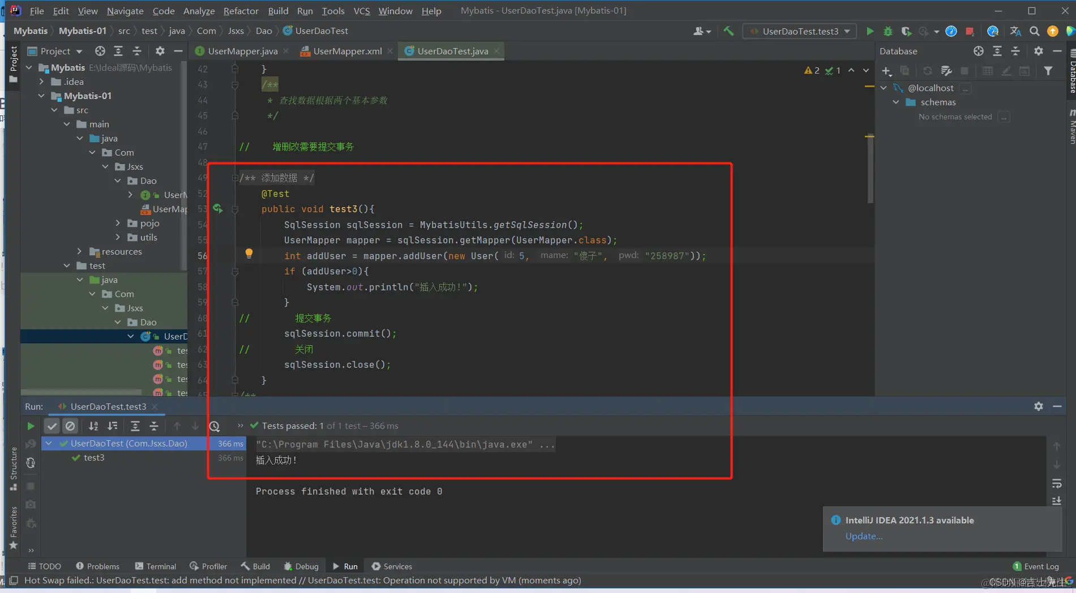1076x593 pixels.
Task: Open Database panel settings gear
Action: [1038, 51]
